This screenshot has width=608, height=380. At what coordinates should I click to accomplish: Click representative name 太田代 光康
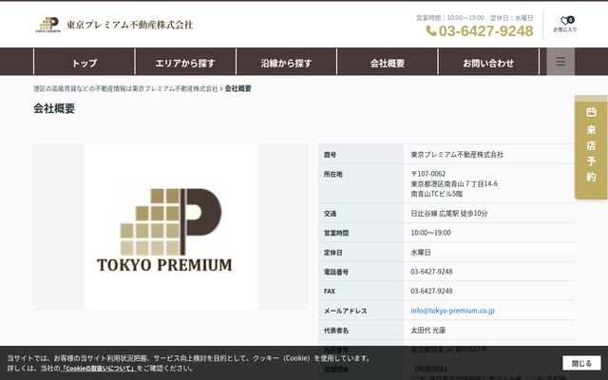click(x=428, y=330)
